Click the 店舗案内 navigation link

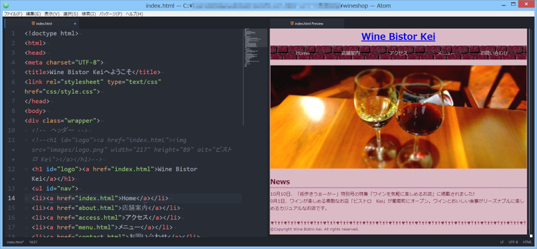351,53
